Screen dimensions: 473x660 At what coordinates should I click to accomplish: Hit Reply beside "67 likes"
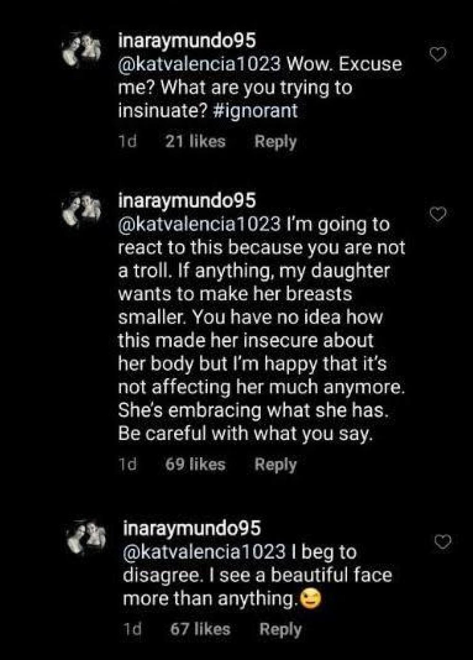point(280,629)
